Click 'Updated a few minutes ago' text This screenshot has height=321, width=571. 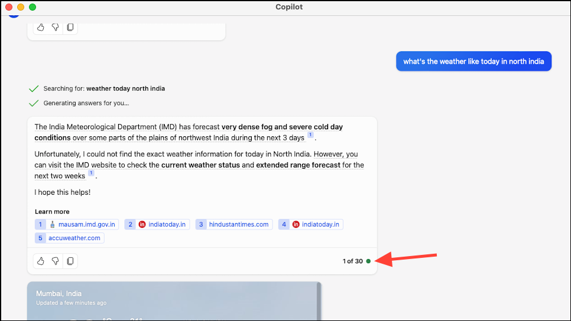(x=72, y=303)
